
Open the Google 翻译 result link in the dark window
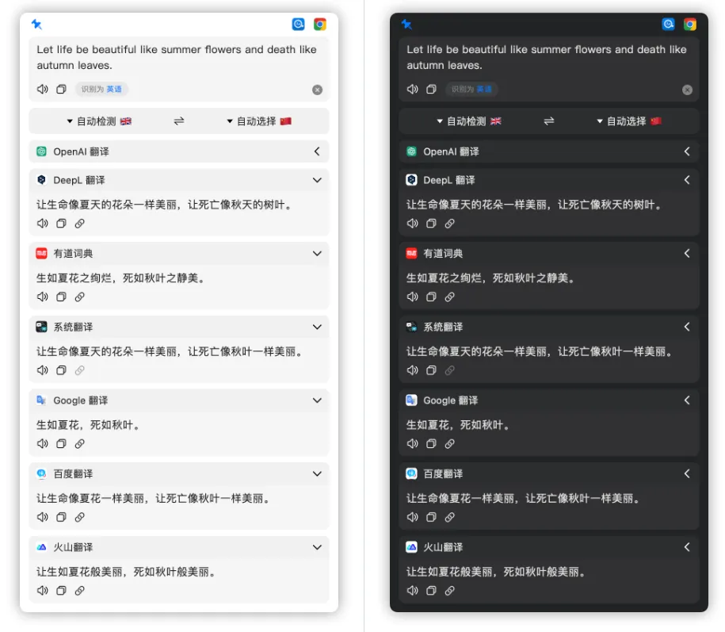[x=449, y=444]
